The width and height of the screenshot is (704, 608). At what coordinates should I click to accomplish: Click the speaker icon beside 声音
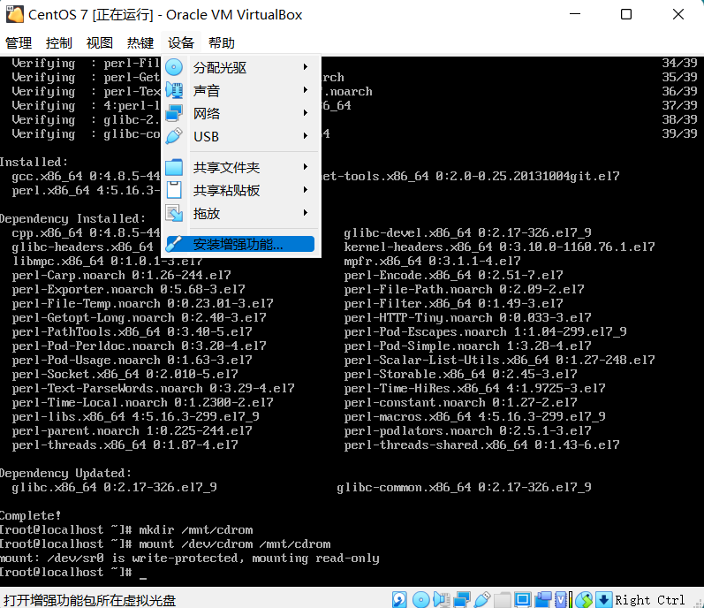point(174,90)
